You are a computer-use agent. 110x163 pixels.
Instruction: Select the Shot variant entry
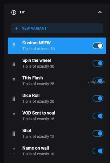tap(57, 133)
